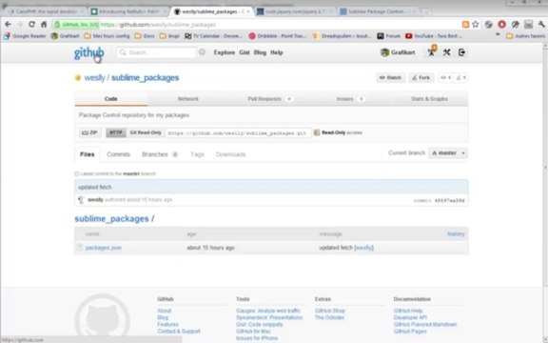The height and width of the screenshot is (343, 548).
Task: Expand the master branch dropdown
Action: (x=448, y=153)
